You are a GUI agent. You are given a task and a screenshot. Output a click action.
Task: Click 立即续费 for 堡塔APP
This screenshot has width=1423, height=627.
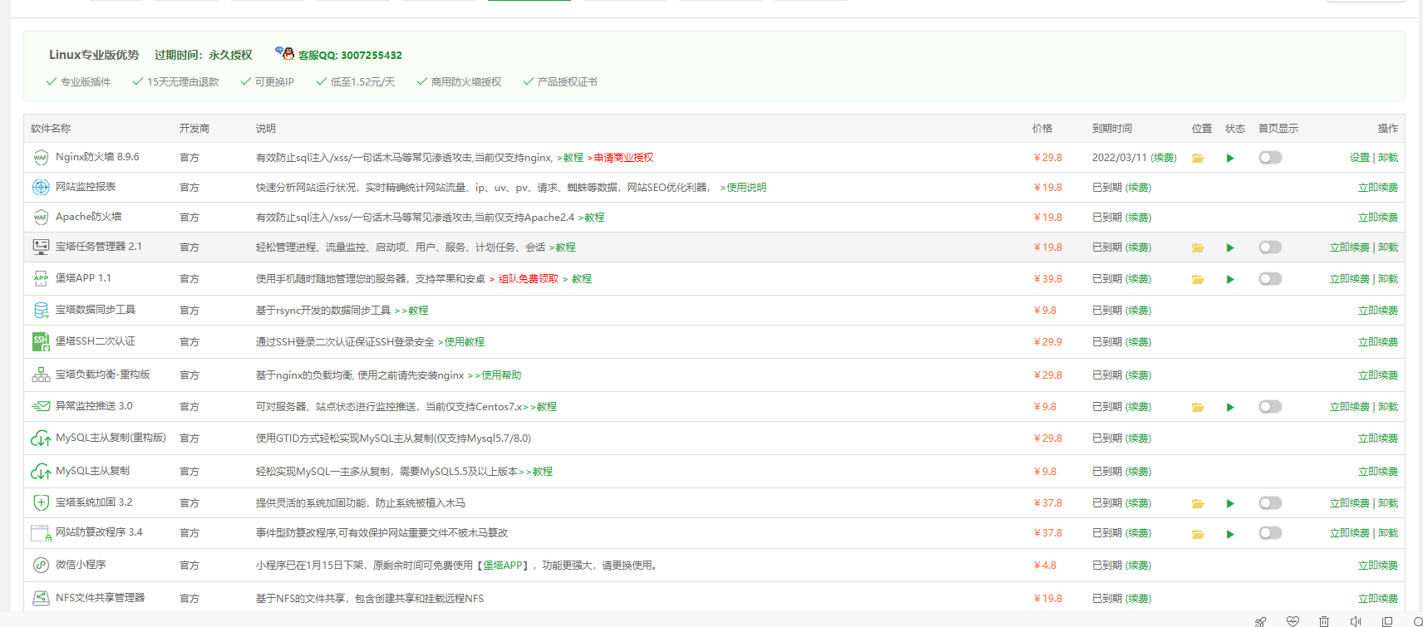point(1350,278)
